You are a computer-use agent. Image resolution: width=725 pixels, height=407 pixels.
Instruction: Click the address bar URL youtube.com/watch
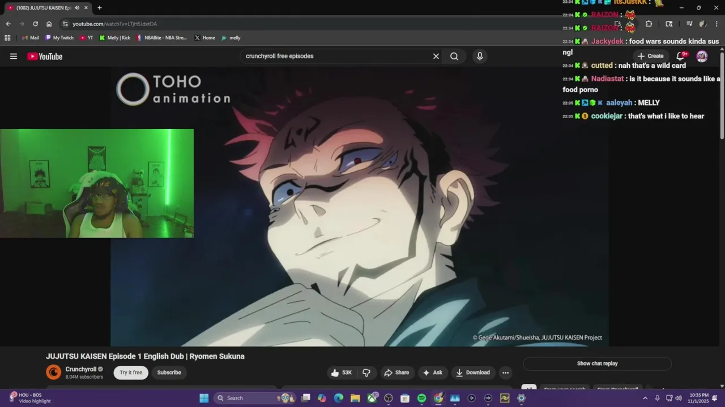115,24
